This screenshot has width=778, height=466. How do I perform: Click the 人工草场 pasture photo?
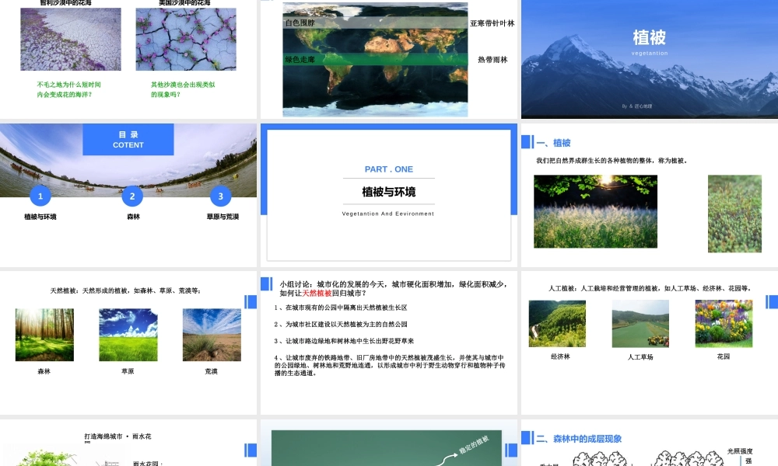click(640, 324)
